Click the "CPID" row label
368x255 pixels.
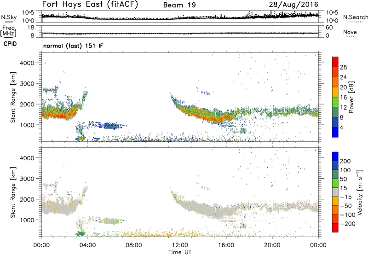point(10,44)
